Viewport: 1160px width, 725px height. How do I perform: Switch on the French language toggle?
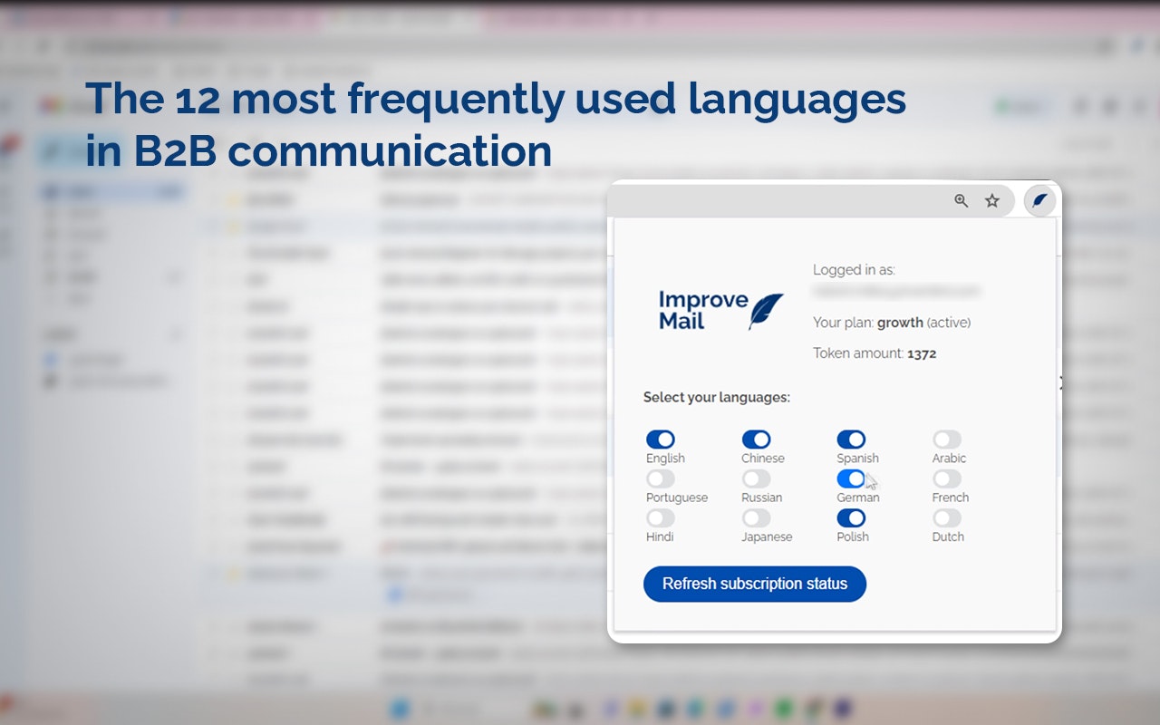click(x=947, y=478)
